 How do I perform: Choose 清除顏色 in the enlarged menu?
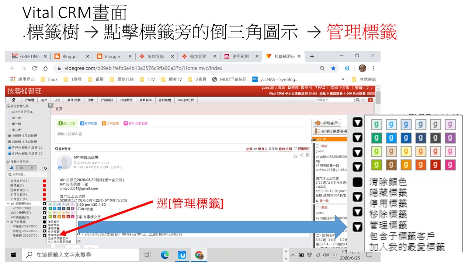point(388,182)
